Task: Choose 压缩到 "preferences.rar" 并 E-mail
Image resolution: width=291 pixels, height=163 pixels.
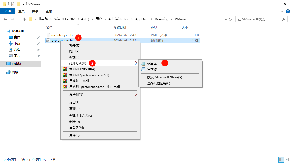Action: point(100,87)
